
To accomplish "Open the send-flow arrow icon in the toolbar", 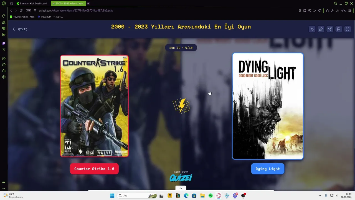I will [315, 11].
